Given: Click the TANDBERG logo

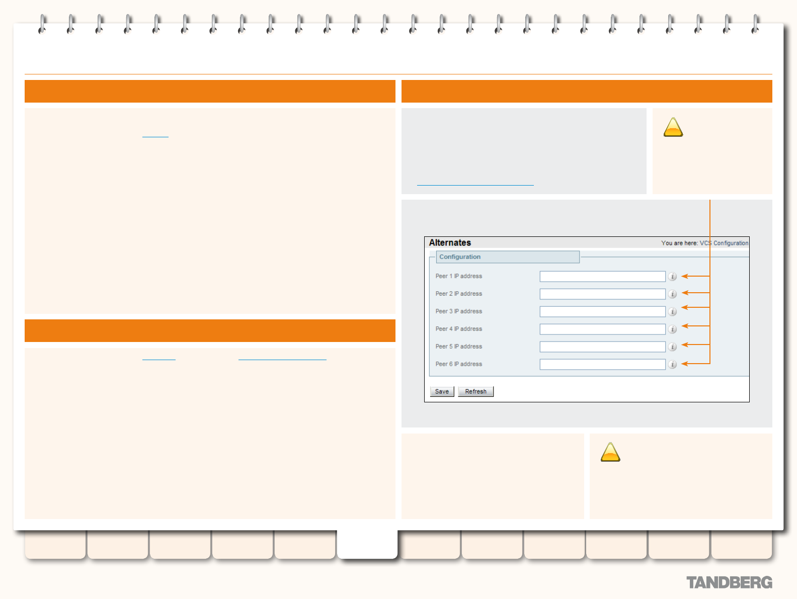Looking at the screenshot, I should (729, 582).
